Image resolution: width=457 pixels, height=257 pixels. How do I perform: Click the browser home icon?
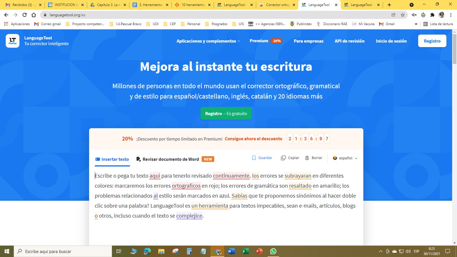click(34, 15)
